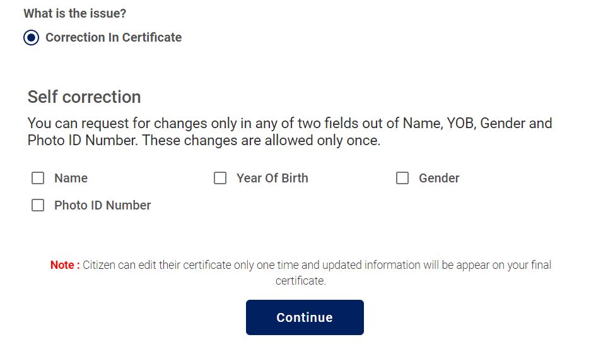This screenshot has width=591, height=349.
Task: Click the sentence starting "You can request for changes"
Action: coord(214,123)
